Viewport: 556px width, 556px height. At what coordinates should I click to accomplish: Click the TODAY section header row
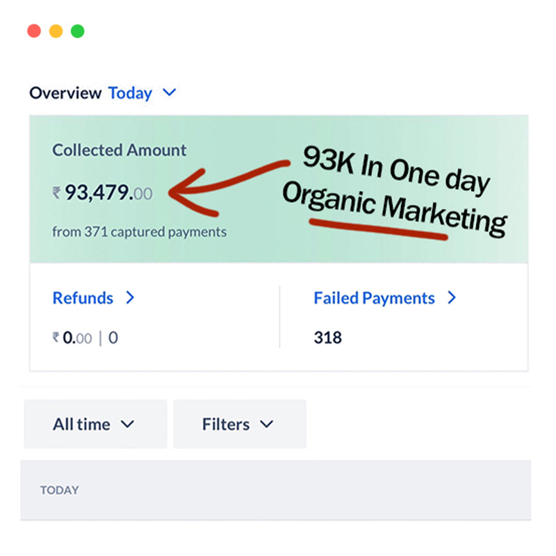(x=275, y=490)
